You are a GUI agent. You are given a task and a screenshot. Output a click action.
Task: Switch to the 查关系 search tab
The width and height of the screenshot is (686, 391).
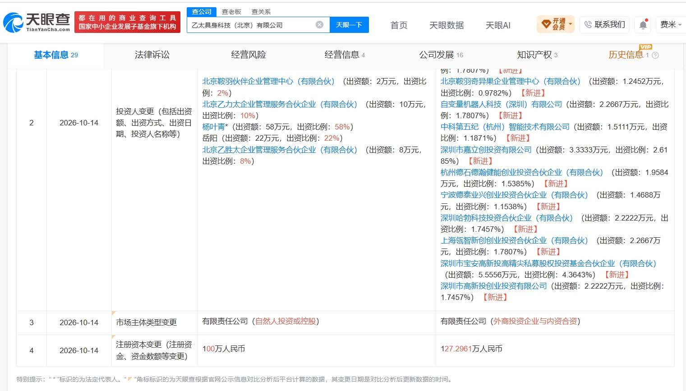click(261, 12)
